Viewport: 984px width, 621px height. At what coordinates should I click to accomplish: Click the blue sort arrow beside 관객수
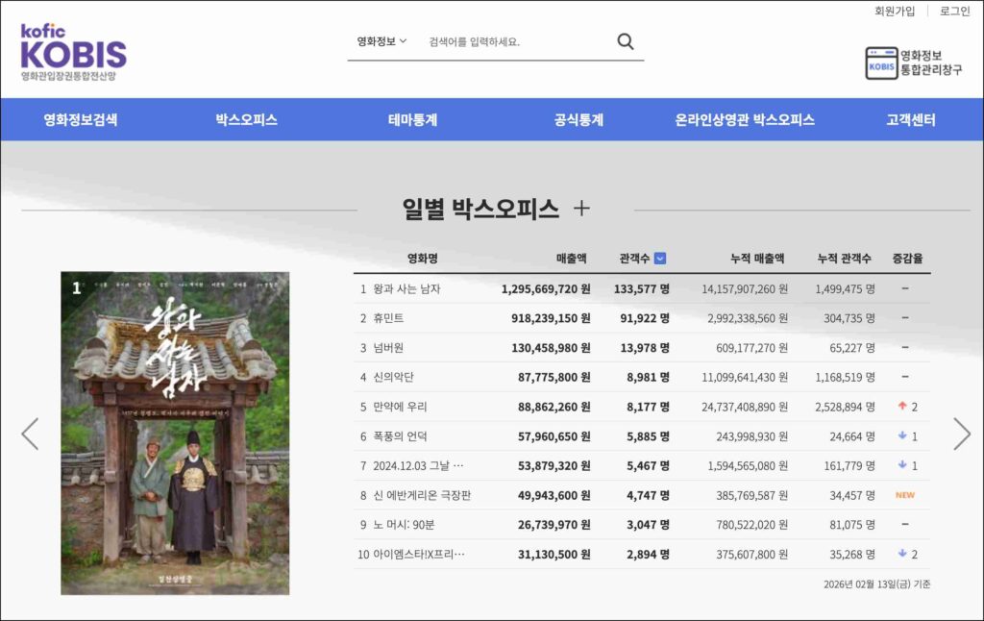pyautogui.click(x=660, y=259)
